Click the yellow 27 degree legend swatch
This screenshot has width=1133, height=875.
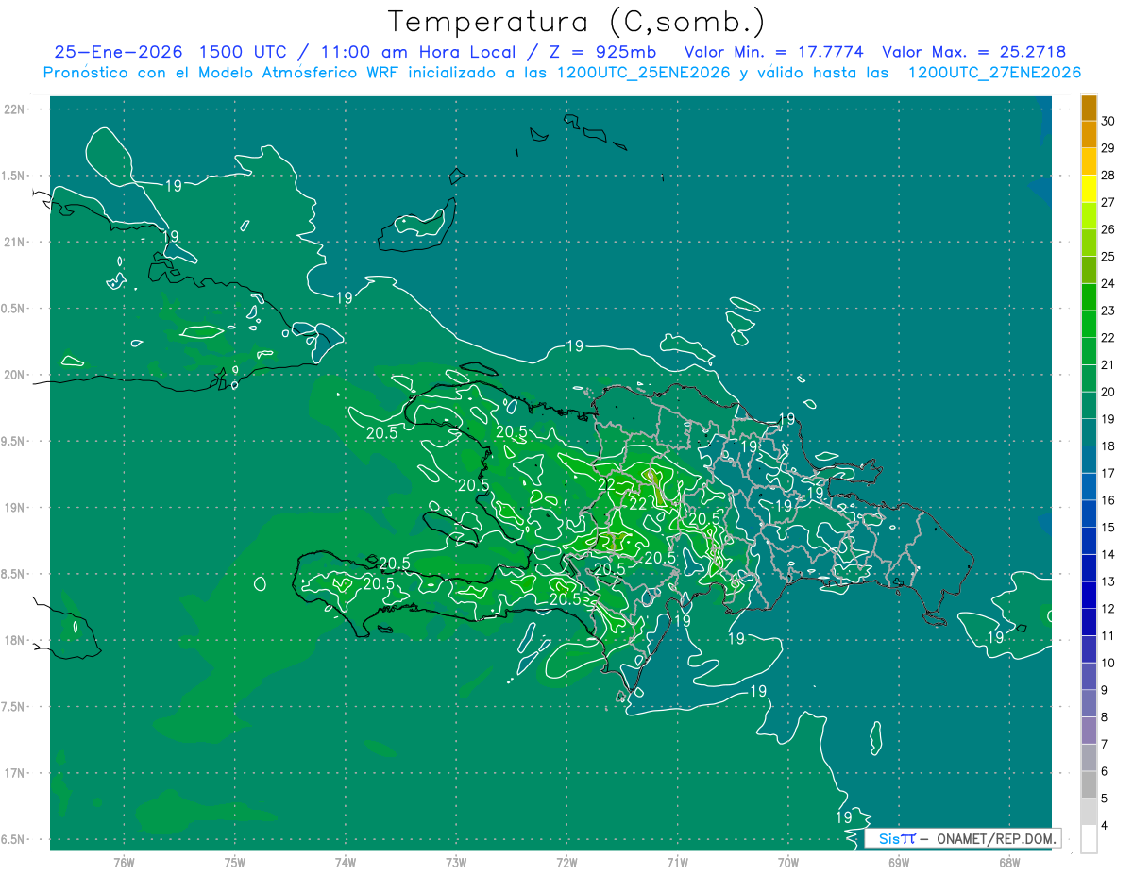pyautogui.click(x=1089, y=189)
